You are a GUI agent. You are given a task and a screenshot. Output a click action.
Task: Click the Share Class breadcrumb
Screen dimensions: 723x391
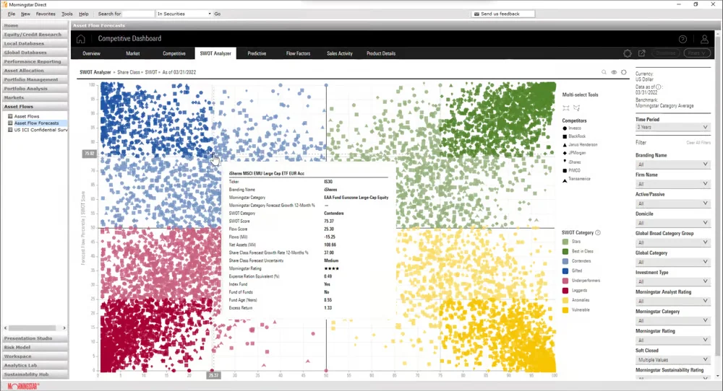coord(129,72)
